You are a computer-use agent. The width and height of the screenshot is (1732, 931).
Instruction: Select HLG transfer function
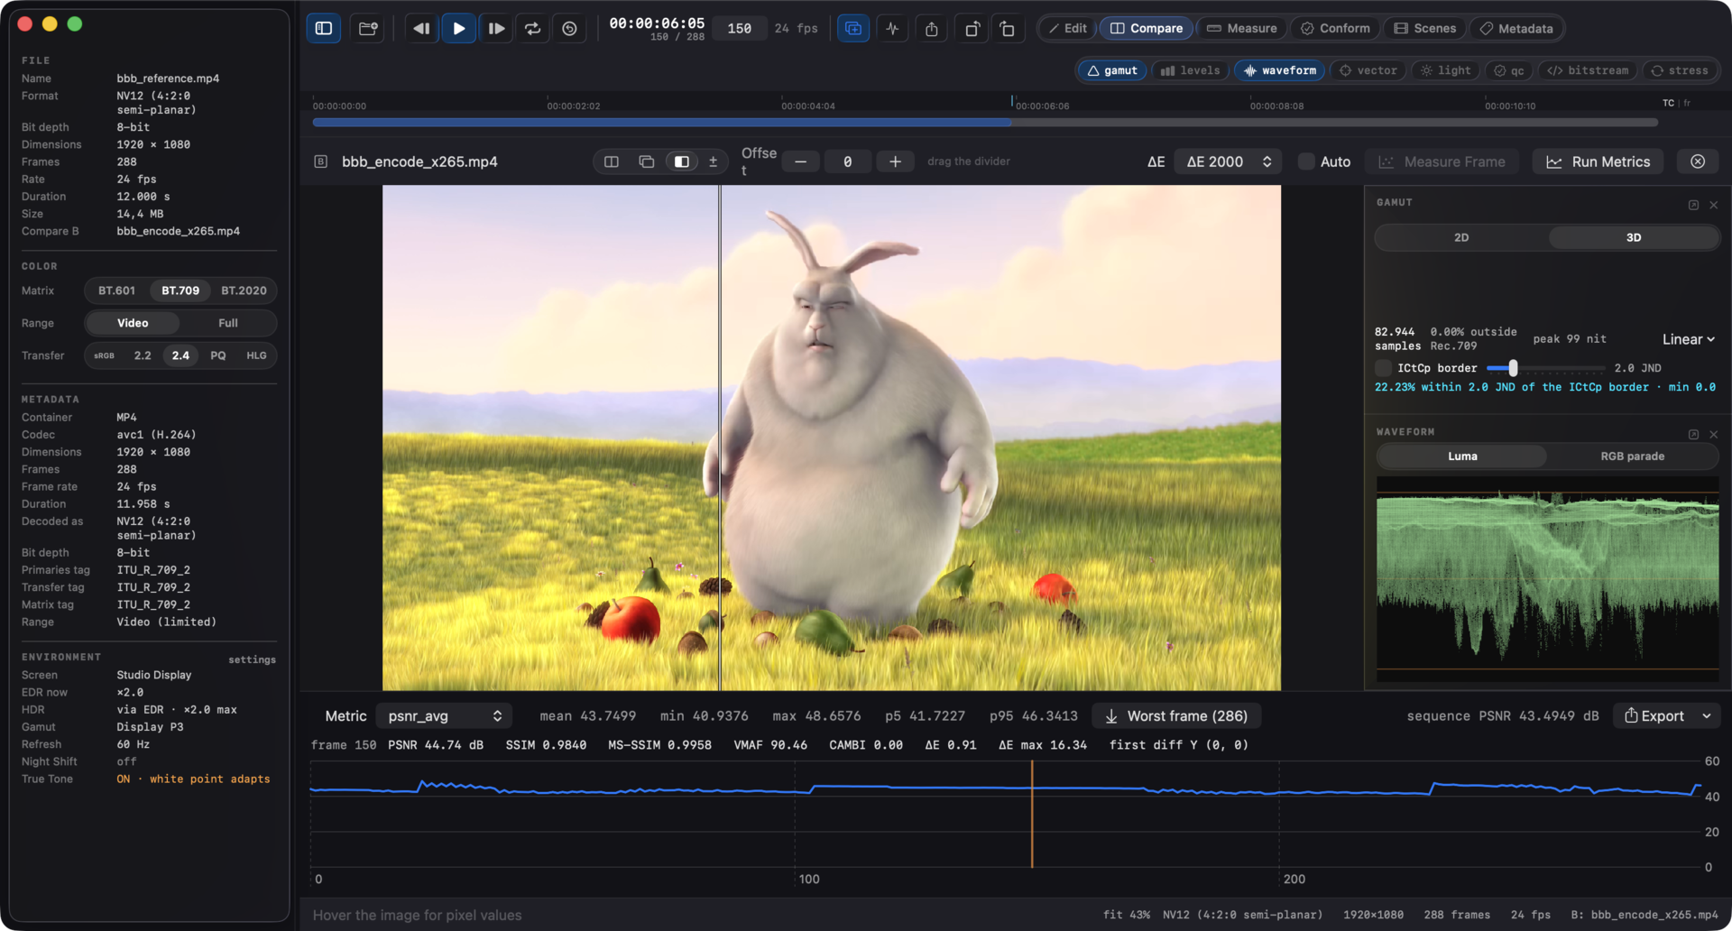tap(256, 355)
